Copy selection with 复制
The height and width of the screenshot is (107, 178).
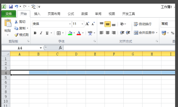(20, 28)
